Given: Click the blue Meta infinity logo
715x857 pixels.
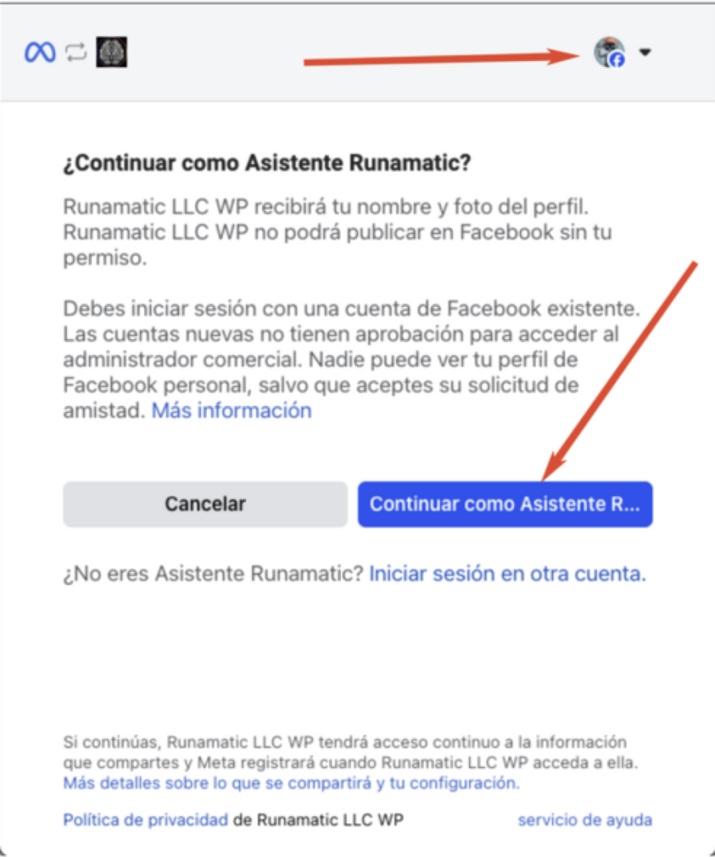Looking at the screenshot, I should [x=40, y=53].
